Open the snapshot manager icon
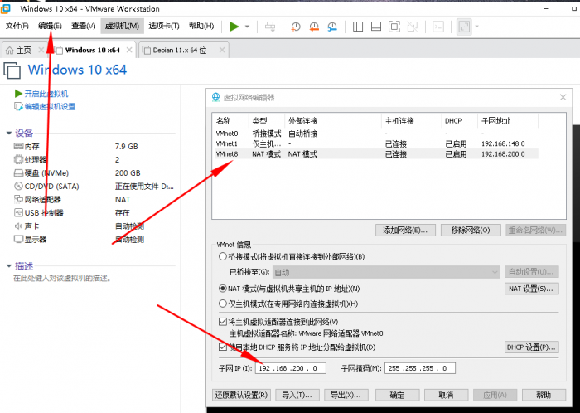Screen dimensions: 580x413 [332, 27]
